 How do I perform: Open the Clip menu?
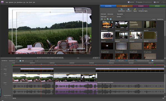click(x=15, y=2)
